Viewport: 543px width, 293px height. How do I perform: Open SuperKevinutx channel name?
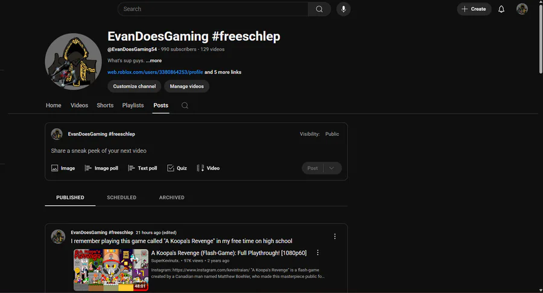coord(165,261)
